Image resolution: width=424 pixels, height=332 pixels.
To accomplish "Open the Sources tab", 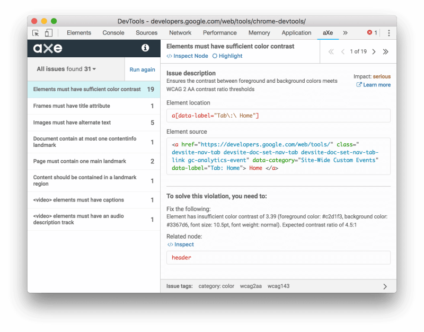I will [147, 33].
